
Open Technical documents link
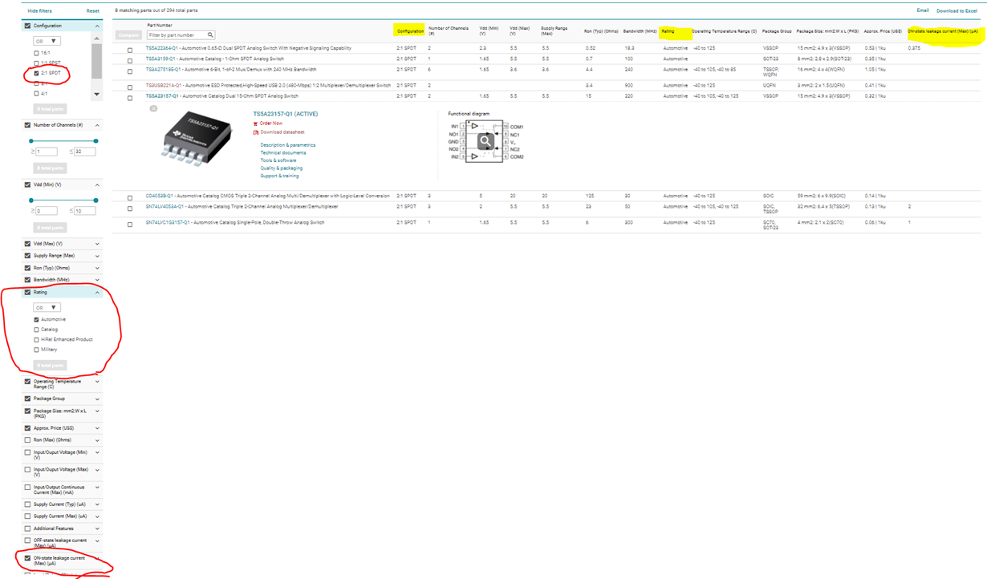[x=282, y=152]
